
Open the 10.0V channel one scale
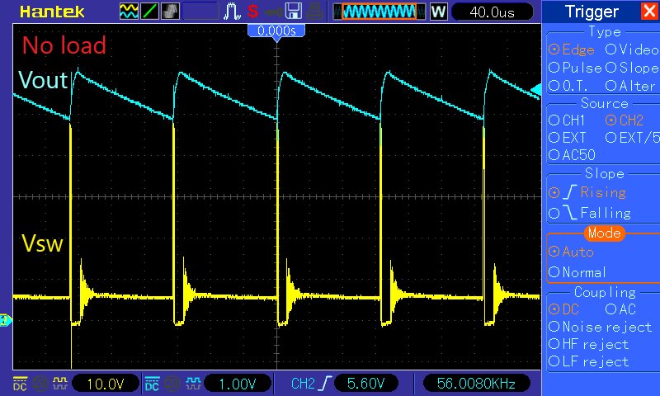106,384
